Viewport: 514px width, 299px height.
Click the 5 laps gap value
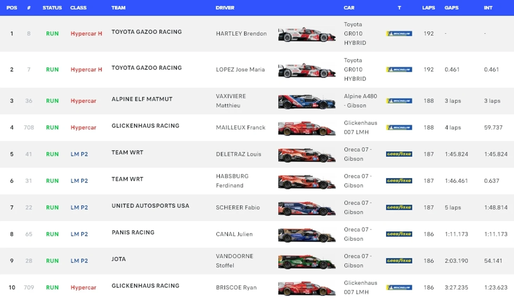[453, 207]
